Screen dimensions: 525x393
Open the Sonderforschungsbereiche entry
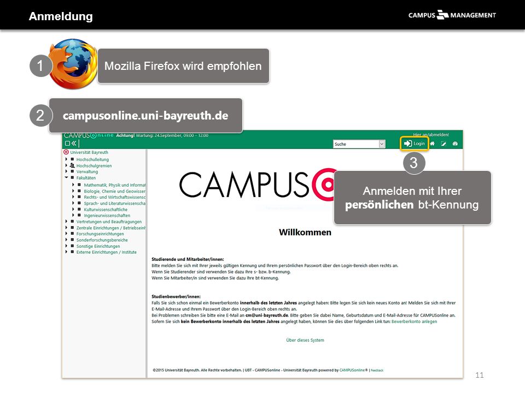[x=102, y=240]
